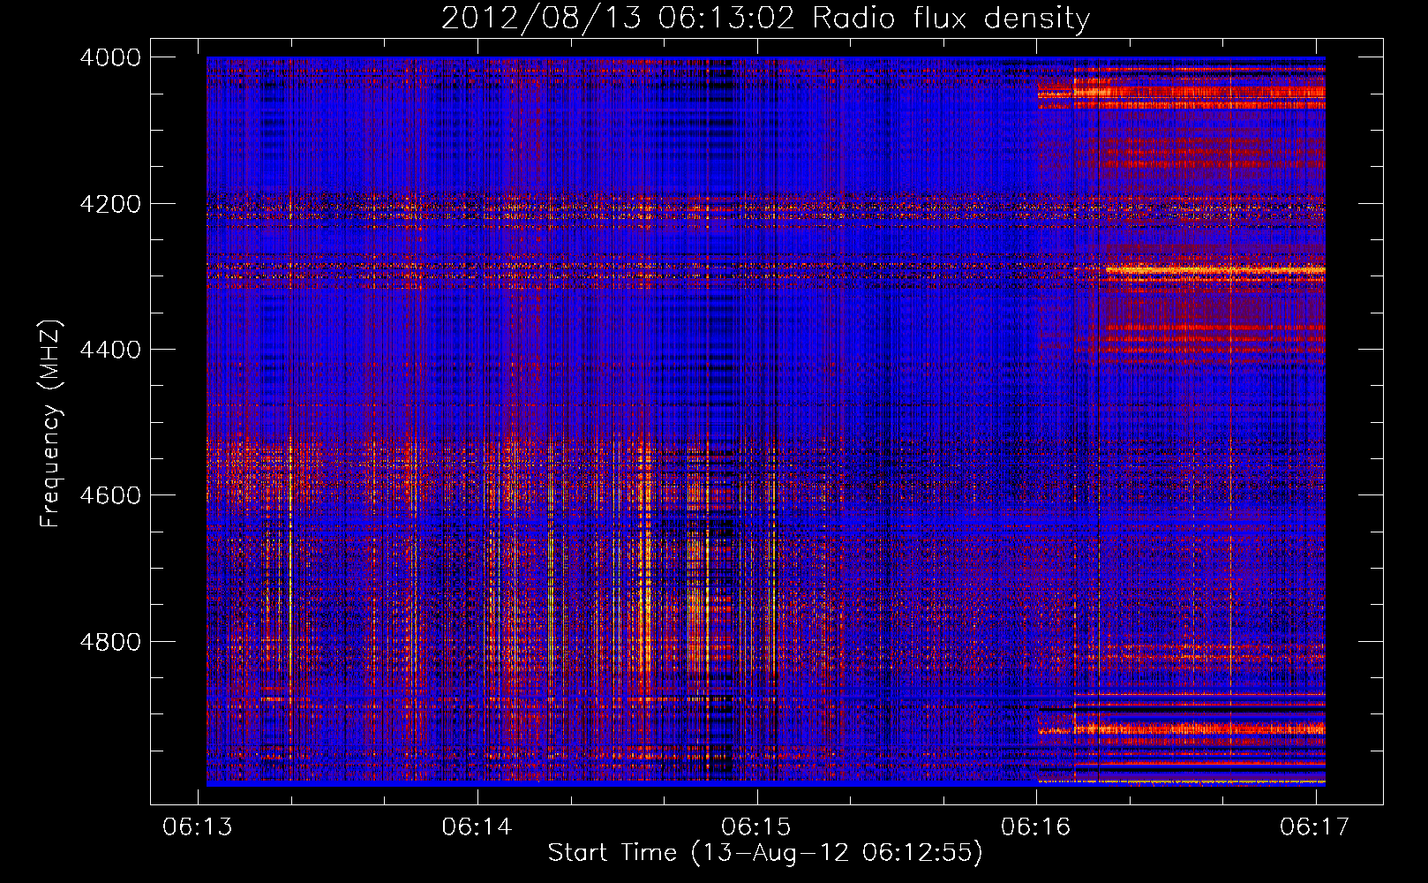Click the 06:16 time axis label
The width and height of the screenshot is (1428, 883).
1035,826
